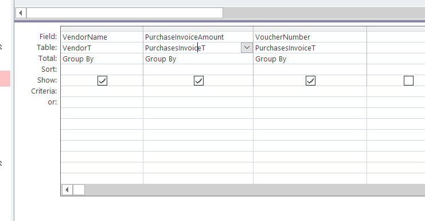Click the upper pane scrollbar thumb

[x=124, y=13]
